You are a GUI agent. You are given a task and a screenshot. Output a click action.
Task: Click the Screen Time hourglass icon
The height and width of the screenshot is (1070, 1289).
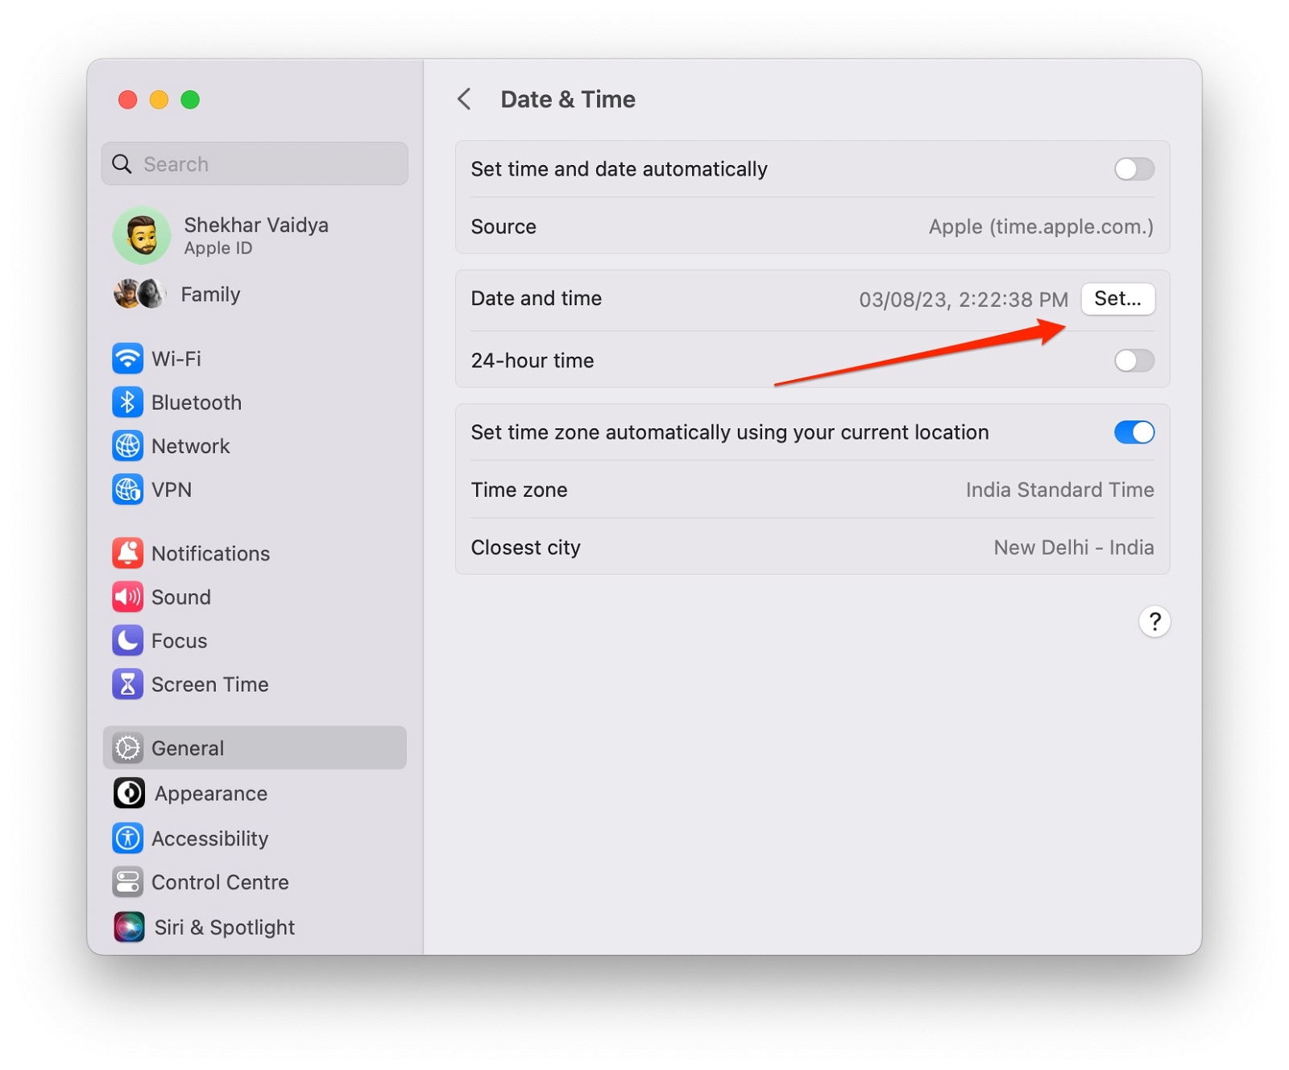click(127, 684)
